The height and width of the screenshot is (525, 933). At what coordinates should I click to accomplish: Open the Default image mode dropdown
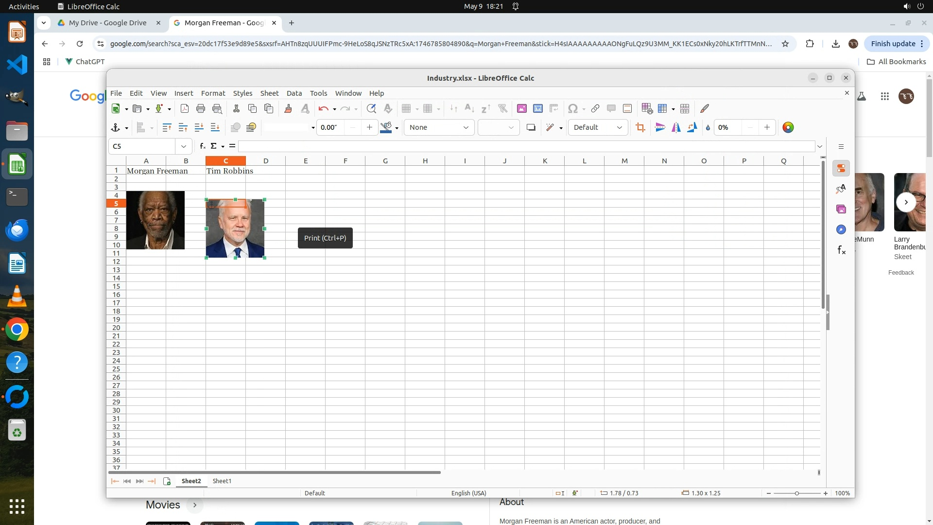pos(598,127)
